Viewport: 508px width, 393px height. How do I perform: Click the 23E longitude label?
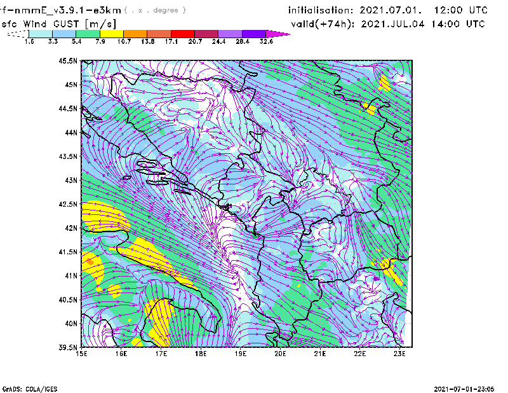399,354
